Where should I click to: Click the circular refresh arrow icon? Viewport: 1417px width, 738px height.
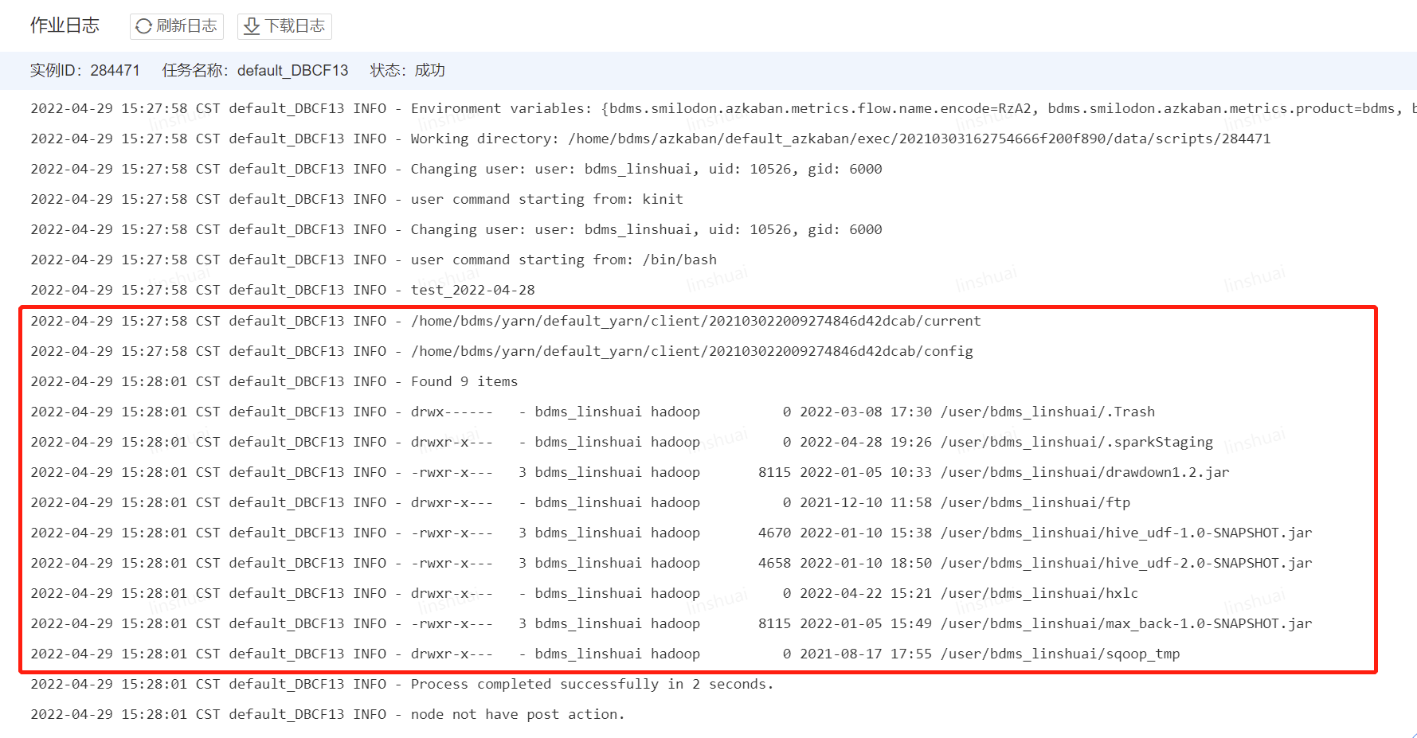[143, 25]
